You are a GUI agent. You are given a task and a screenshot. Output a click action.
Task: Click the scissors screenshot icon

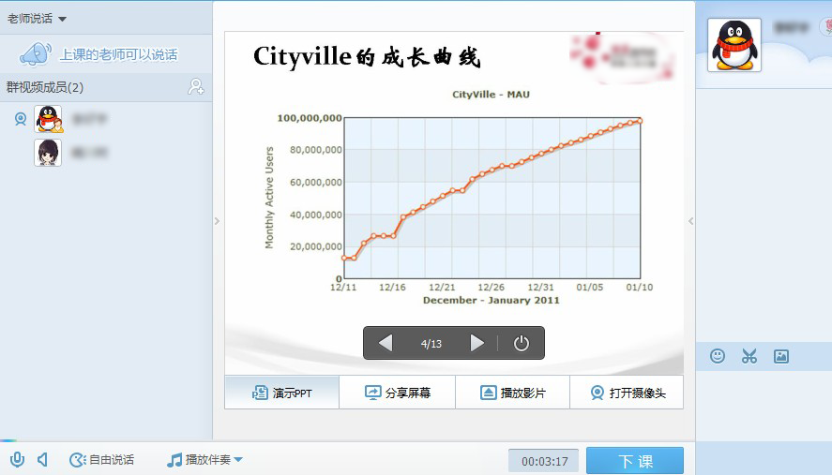point(749,356)
